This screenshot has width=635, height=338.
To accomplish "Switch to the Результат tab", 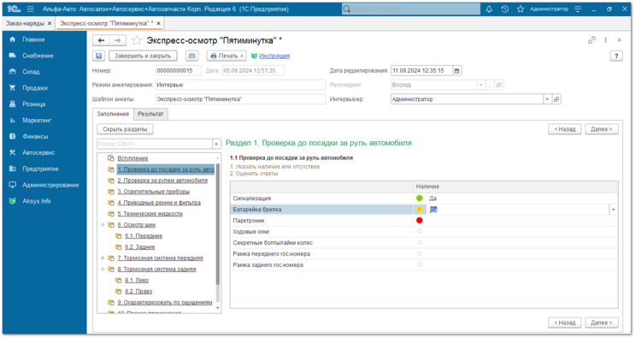I will coord(150,115).
